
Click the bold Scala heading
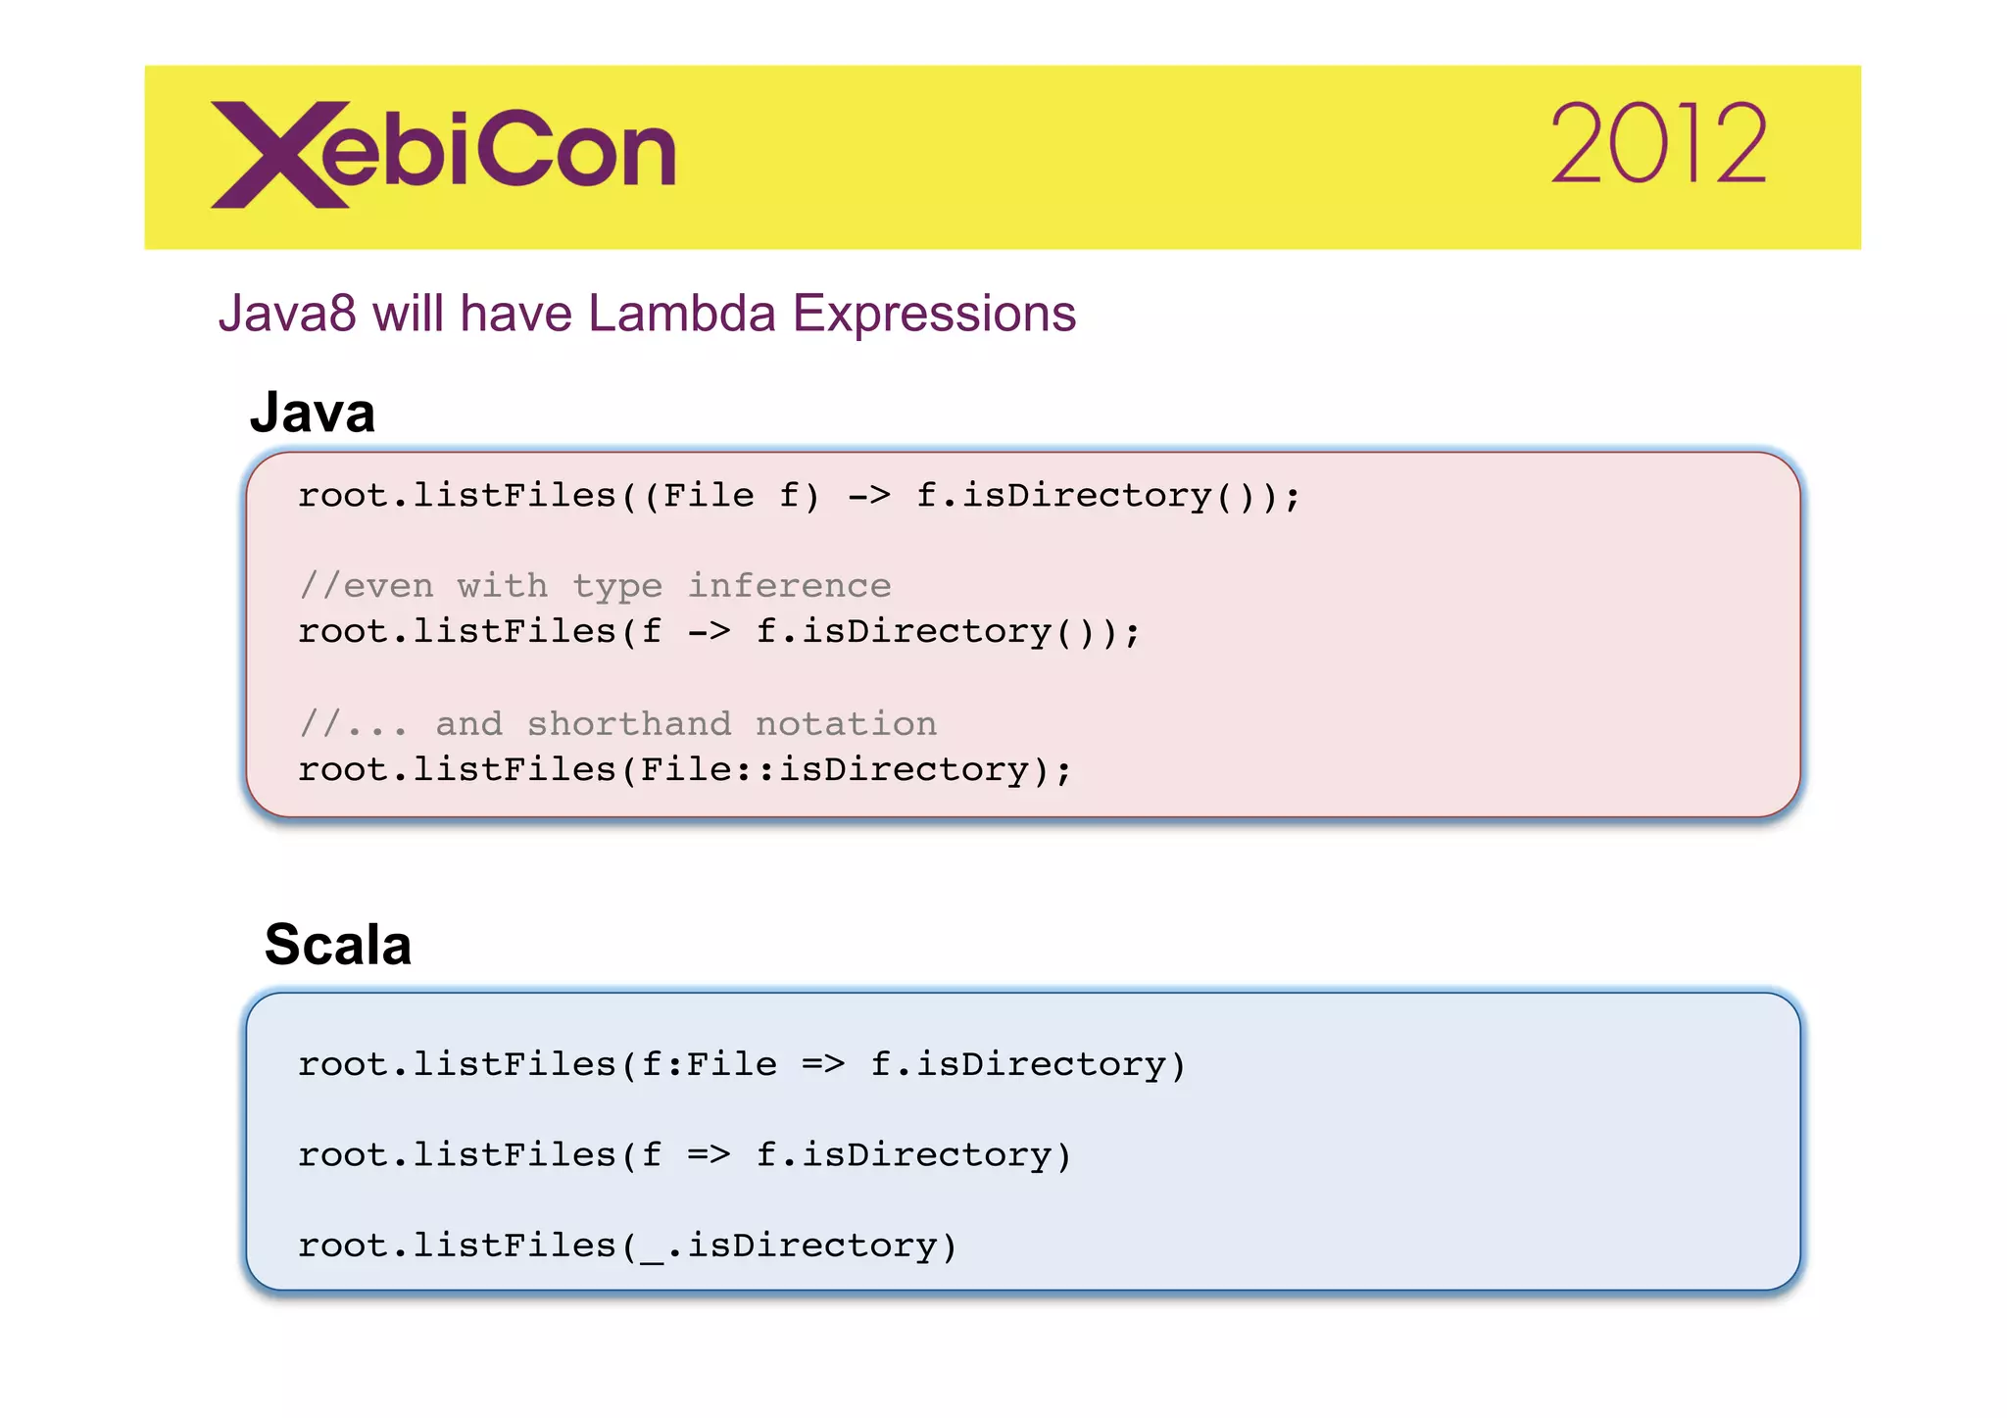coord(337,945)
